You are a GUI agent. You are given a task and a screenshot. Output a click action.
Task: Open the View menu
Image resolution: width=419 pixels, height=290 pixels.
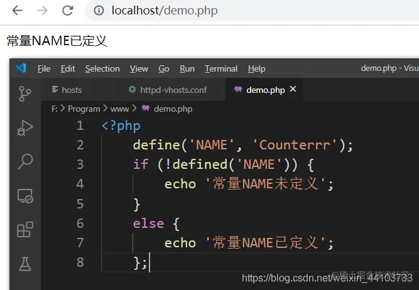tap(139, 69)
